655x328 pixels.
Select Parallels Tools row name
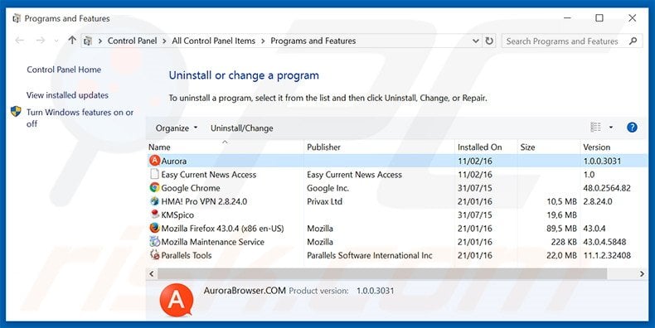coord(187,255)
